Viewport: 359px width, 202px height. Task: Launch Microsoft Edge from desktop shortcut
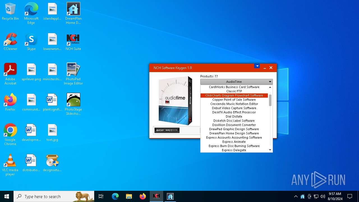pyautogui.click(x=31, y=13)
